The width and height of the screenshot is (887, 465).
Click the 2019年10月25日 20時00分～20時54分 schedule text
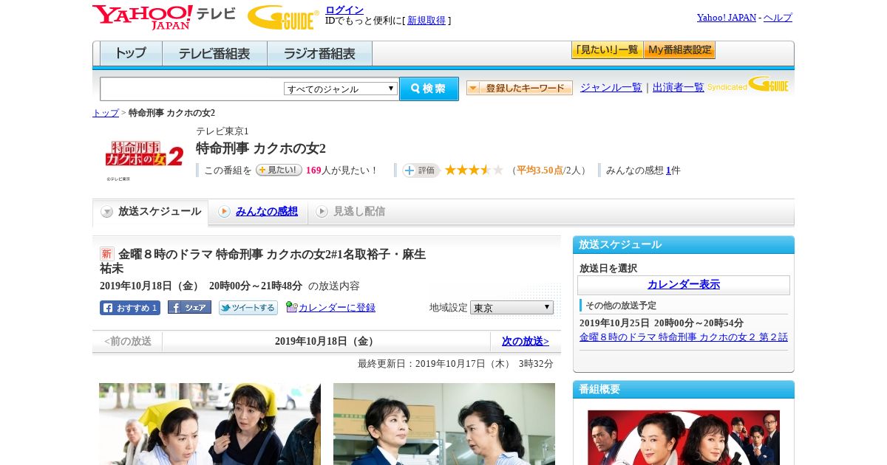tap(662, 323)
